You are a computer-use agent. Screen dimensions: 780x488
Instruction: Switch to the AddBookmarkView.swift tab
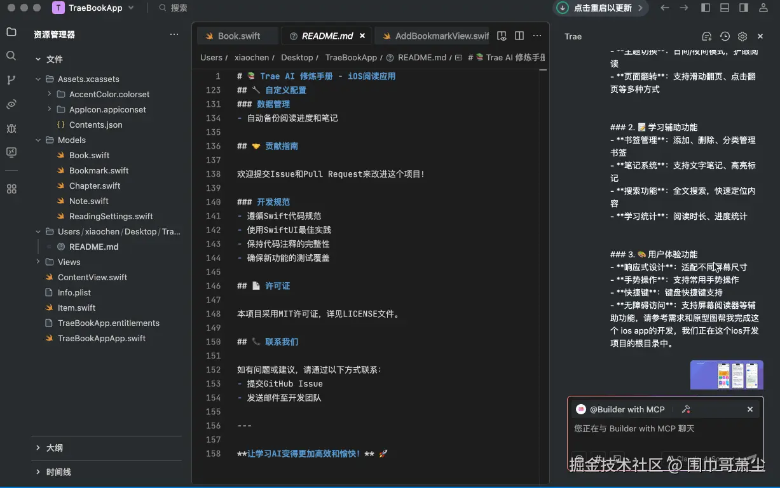tap(433, 36)
